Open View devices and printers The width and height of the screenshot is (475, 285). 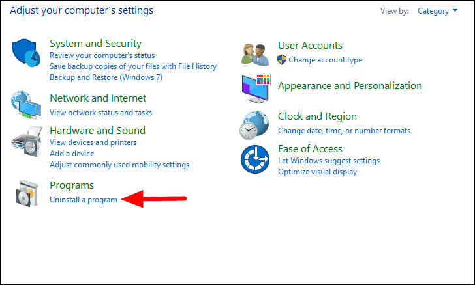(x=93, y=142)
